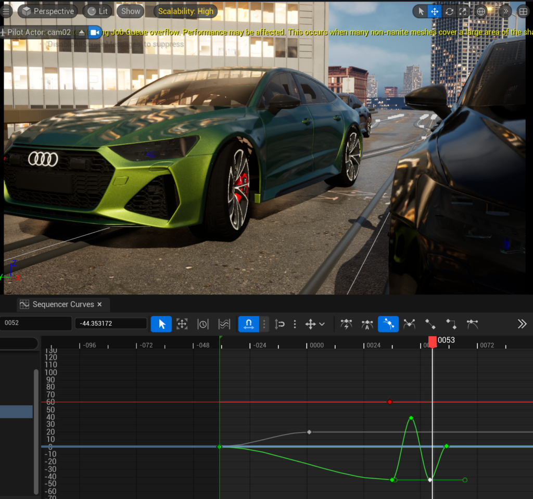Set keys to Smart Auto tangent

coord(346,324)
